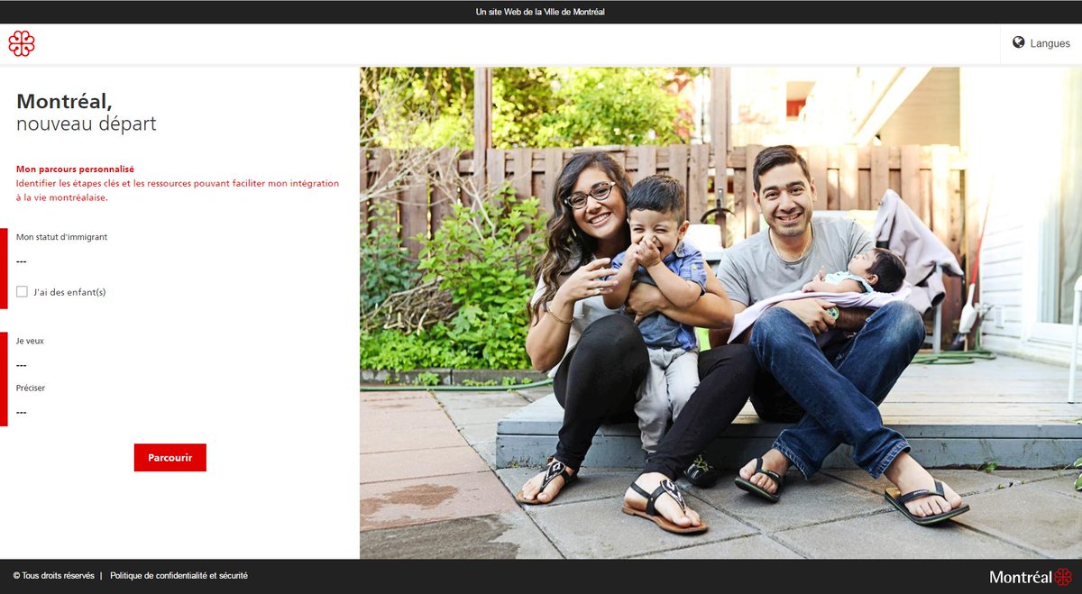Viewport: 1082px width, 594px height.
Task: Click the family photo on the right
Action: click(x=720, y=313)
